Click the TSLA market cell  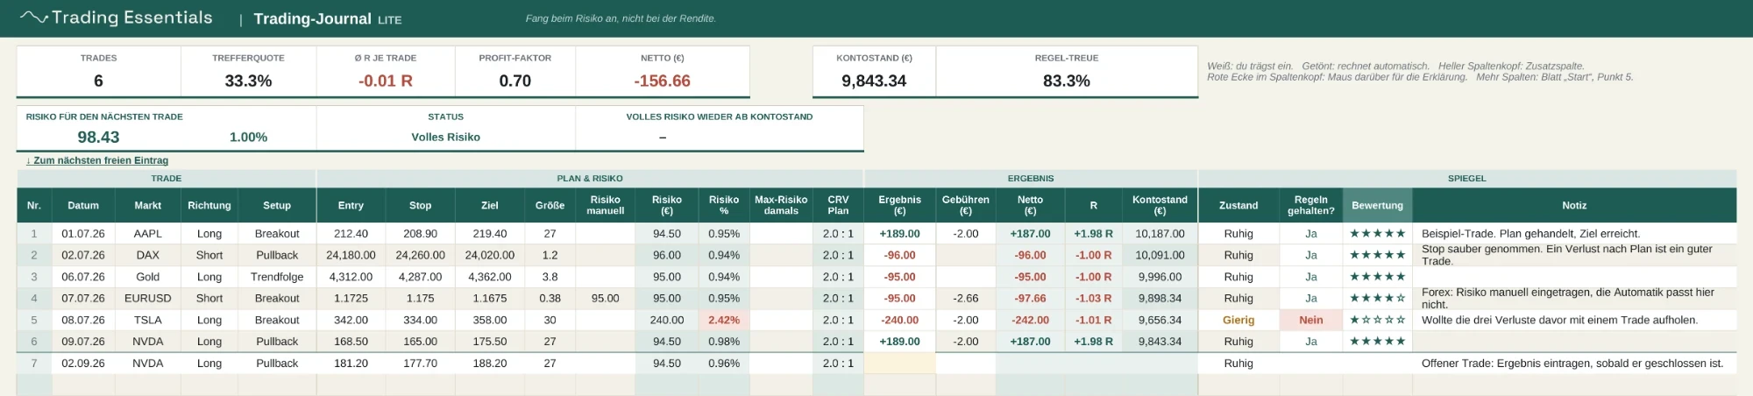point(148,320)
